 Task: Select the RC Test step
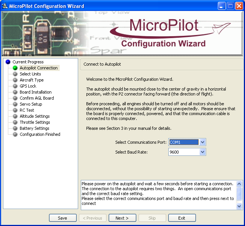(x=27, y=110)
